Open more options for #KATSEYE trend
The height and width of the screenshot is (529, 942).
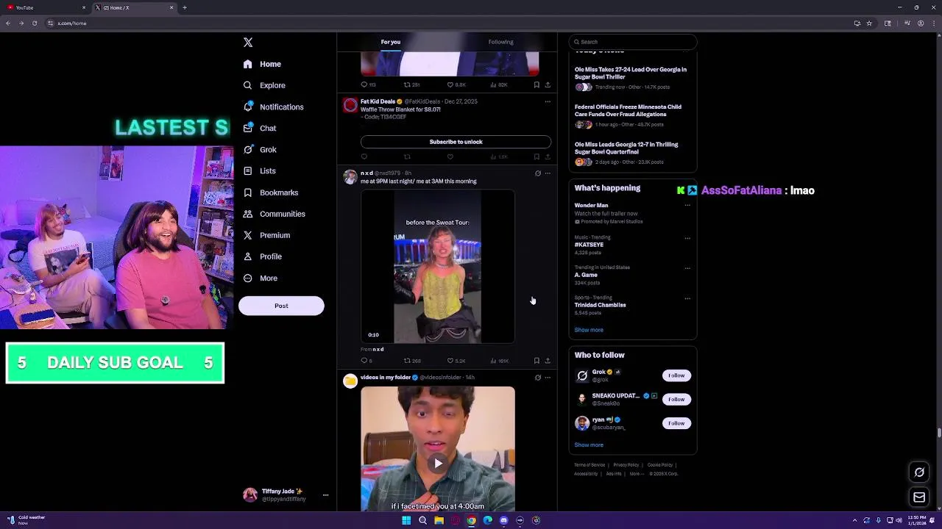click(x=687, y=238)
